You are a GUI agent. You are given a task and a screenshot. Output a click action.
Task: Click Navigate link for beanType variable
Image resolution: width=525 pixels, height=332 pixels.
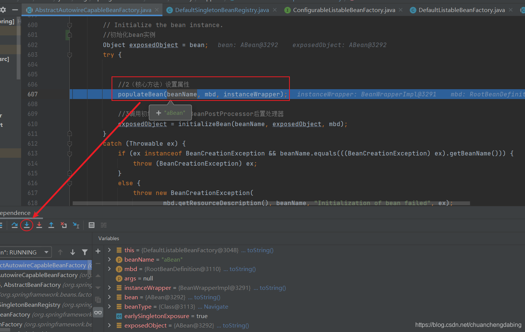216,306
